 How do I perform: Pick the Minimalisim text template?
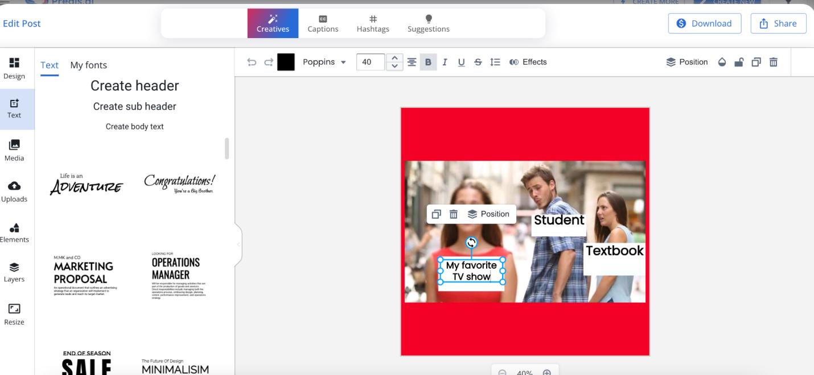pyautogui.click(x=175, y=366)
